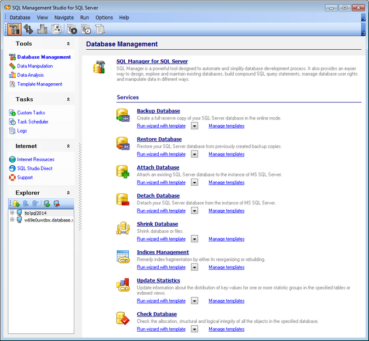Click the Database Management toolbar icon
The height and width of the screenshot is (341, 369).
click(14, 30)
